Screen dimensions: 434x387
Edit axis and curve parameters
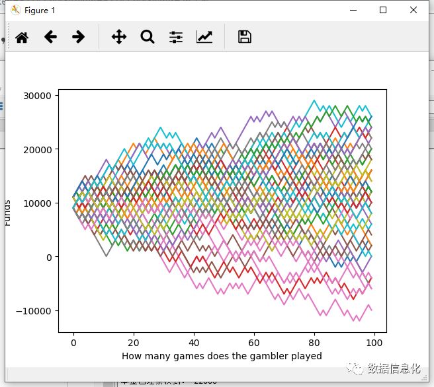204,37
